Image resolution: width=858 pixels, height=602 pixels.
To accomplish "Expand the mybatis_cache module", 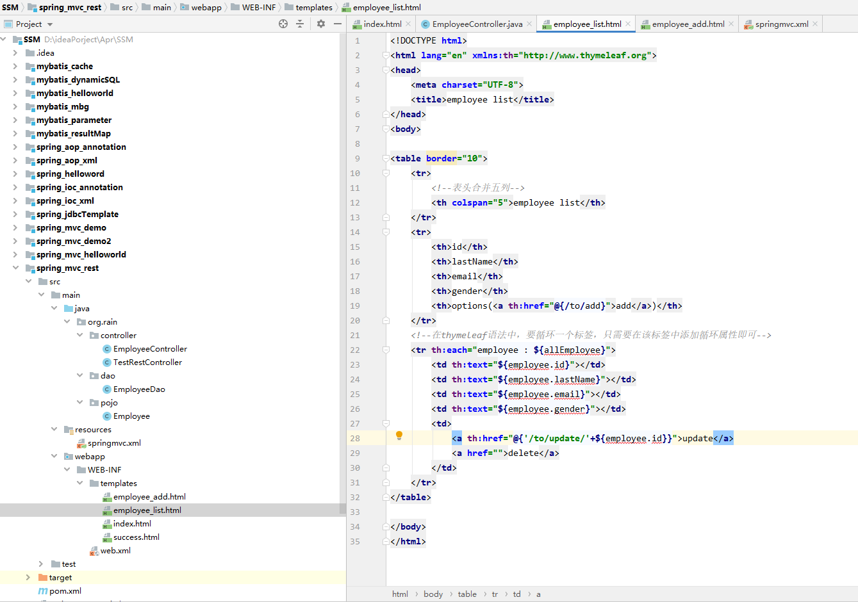I will [x=15, y=67].
